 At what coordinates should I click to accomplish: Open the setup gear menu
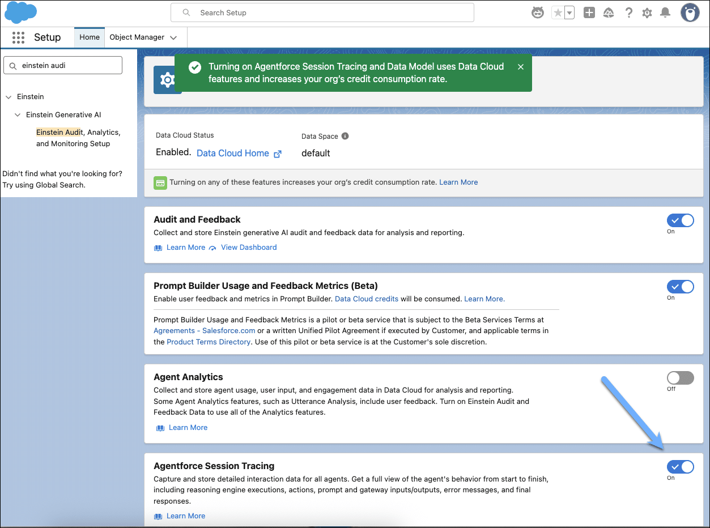pyautogui.click(x=647, y=12)
